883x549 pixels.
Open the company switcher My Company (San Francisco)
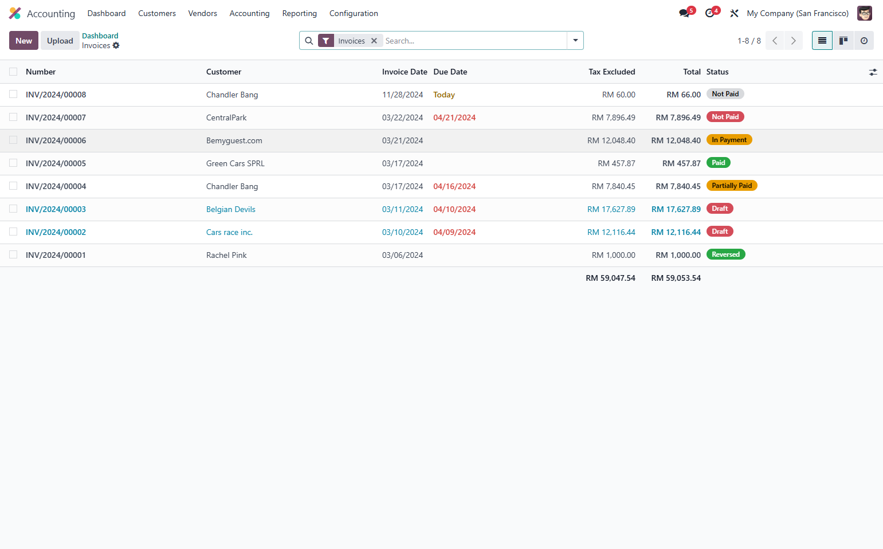click(798, 13)
